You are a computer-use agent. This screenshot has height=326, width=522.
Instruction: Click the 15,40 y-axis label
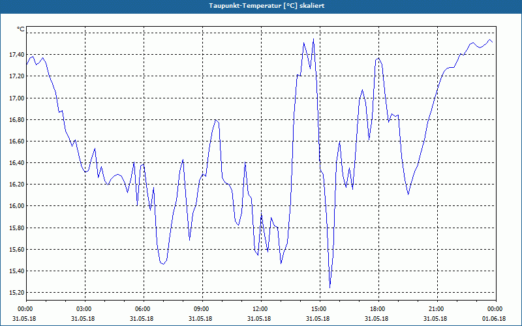17,271
